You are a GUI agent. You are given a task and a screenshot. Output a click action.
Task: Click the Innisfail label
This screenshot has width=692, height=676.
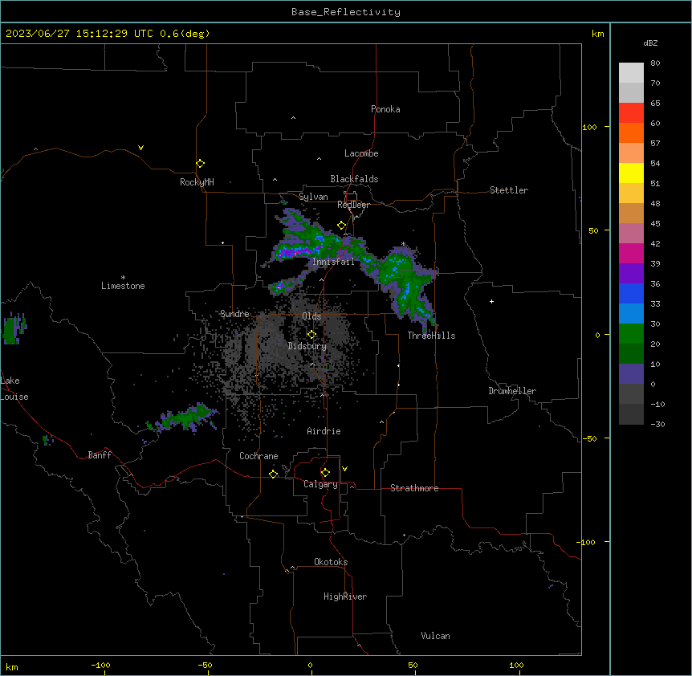(333, 262)
